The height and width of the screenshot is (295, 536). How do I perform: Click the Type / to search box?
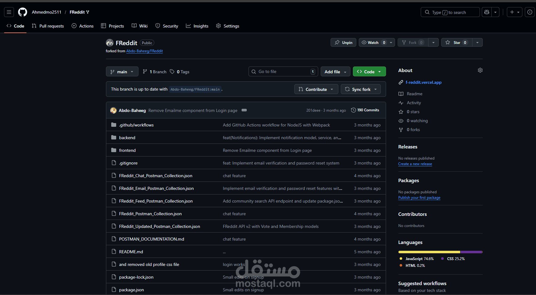(450, 12)
